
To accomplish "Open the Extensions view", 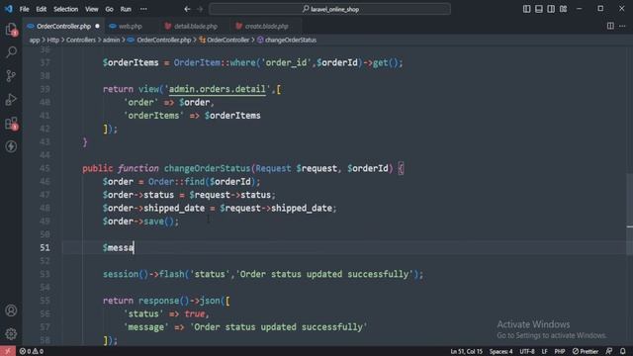I will (11, 123).
